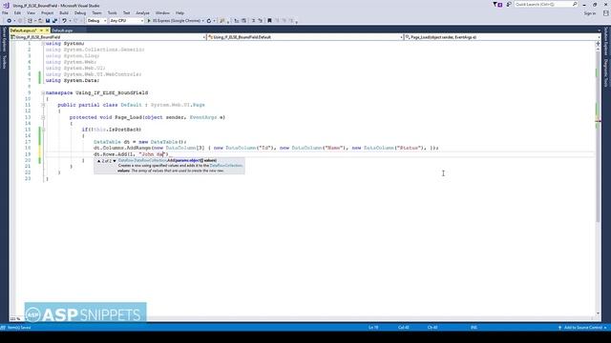Pin the Default.aspx.cs tab
611x343 pixels.
[41, 30]
